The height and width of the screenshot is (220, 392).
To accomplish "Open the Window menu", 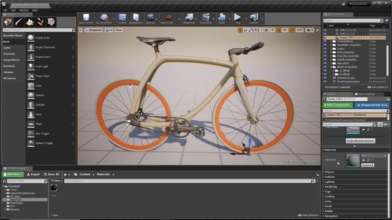I will (x=24, y=10).
